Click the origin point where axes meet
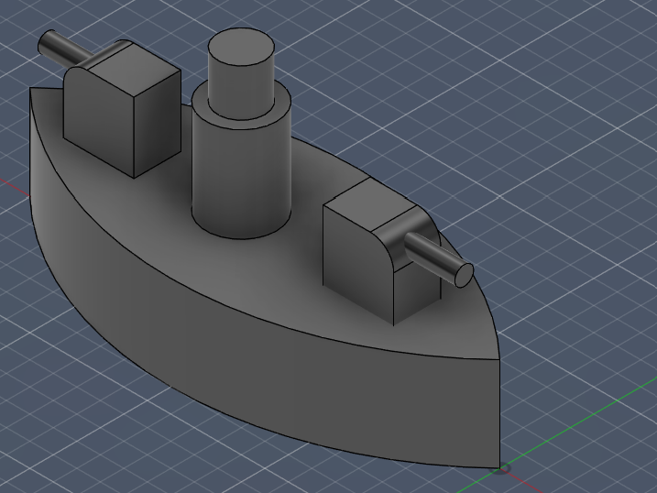This screenshot has width=657, height=493. pyautogui.click(x=500, y=468)
